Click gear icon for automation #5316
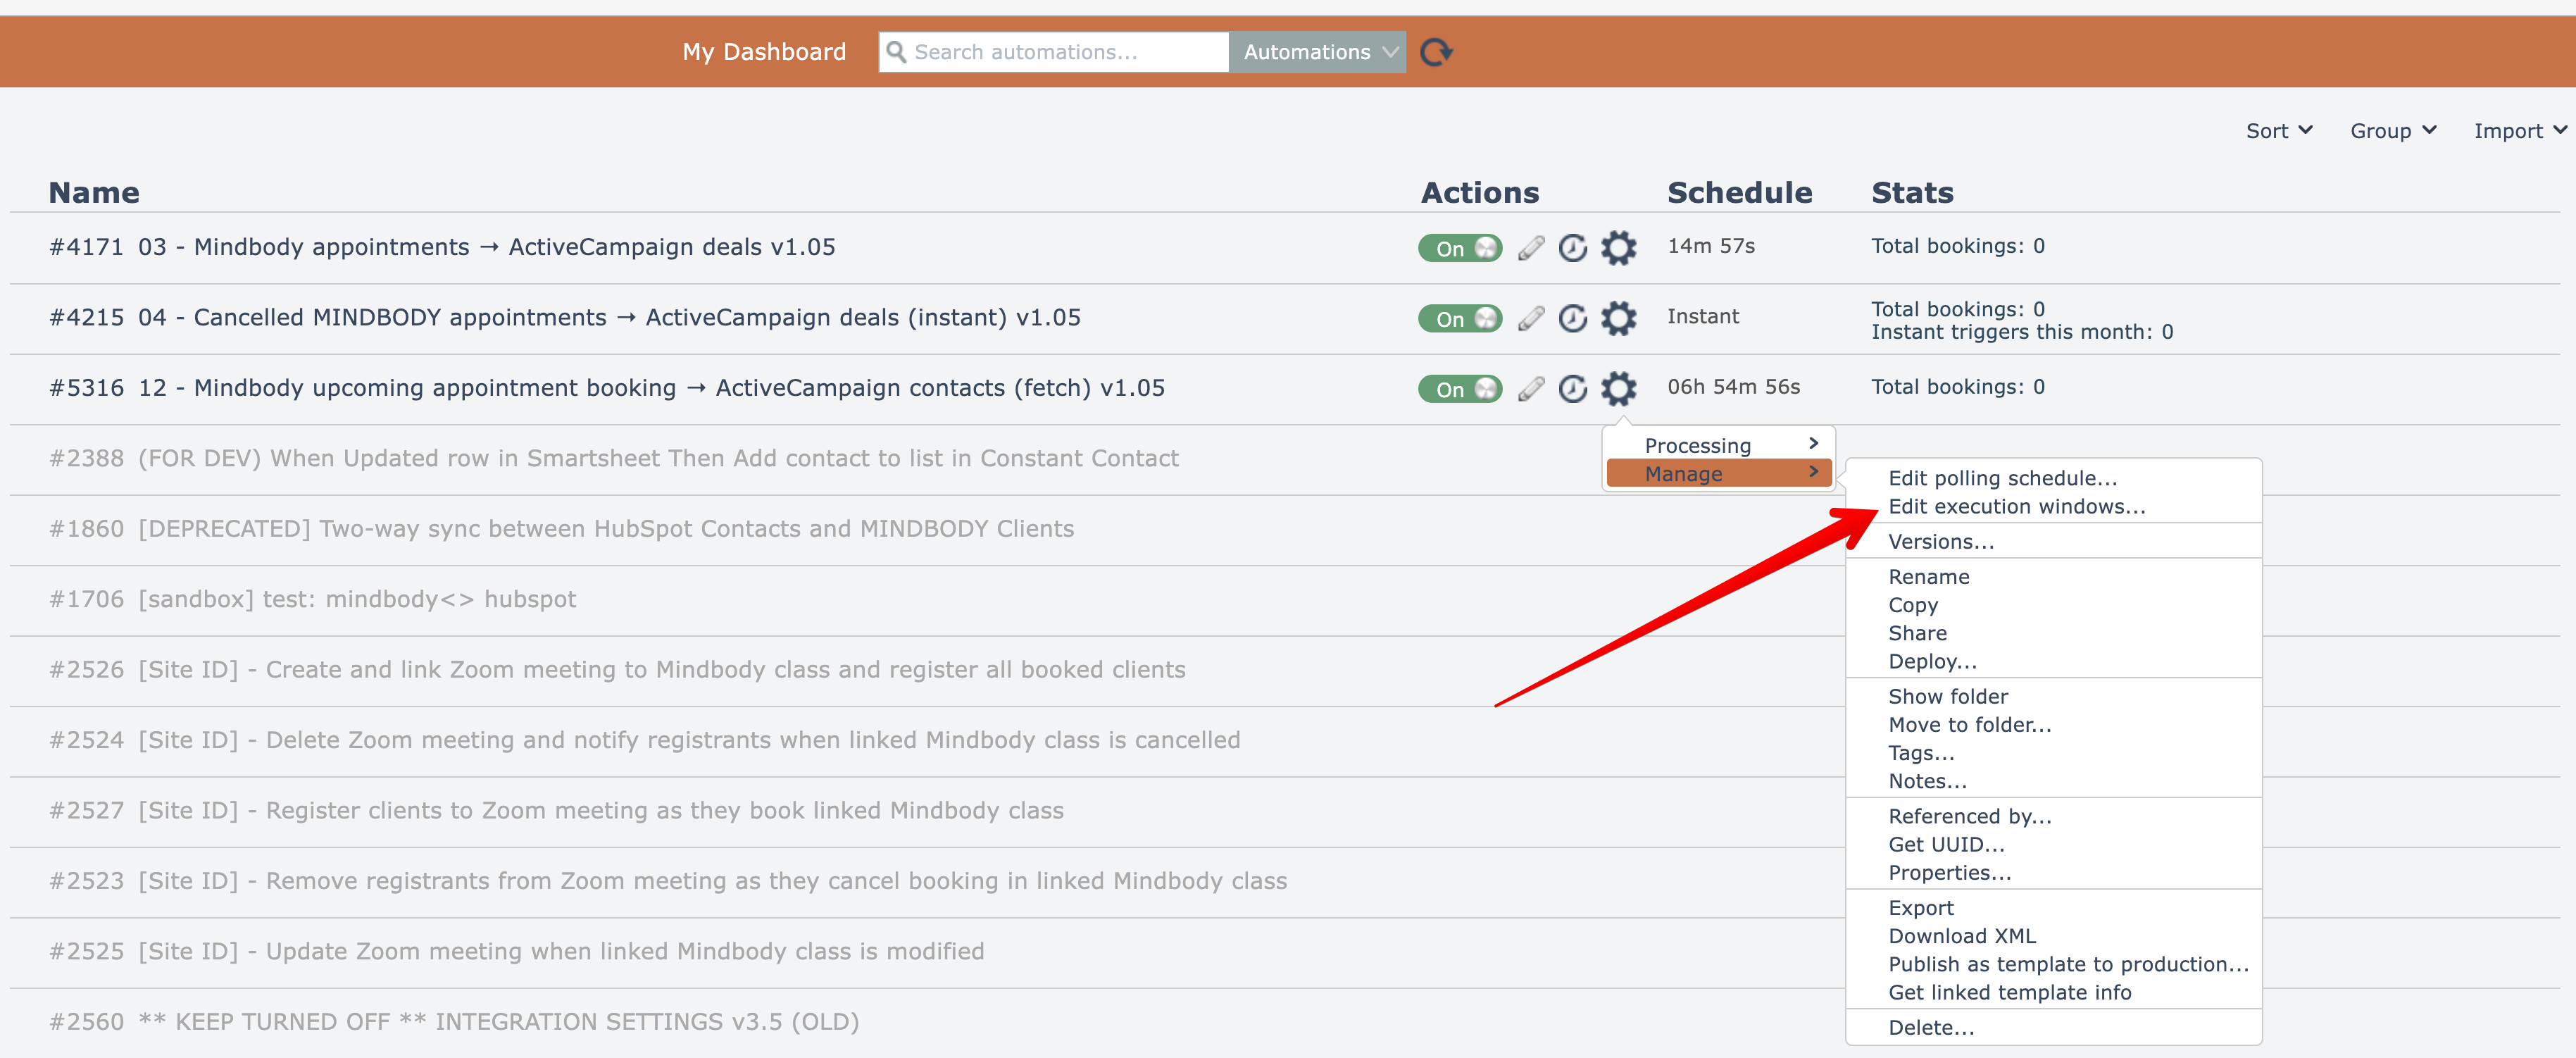This screenshot has height=1058, width=2576. click(1618, 389)
